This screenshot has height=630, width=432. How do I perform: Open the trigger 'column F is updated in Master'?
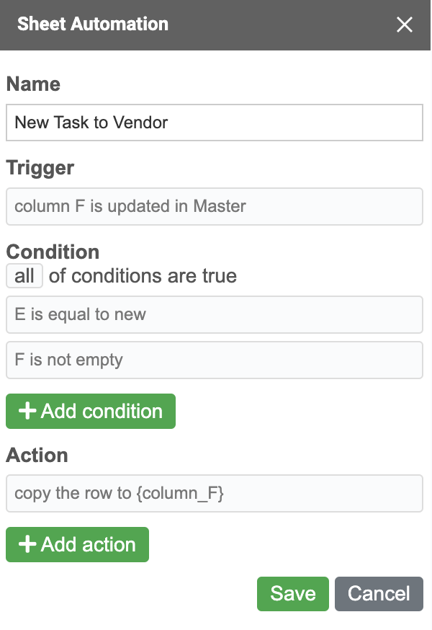click(214, 206)
